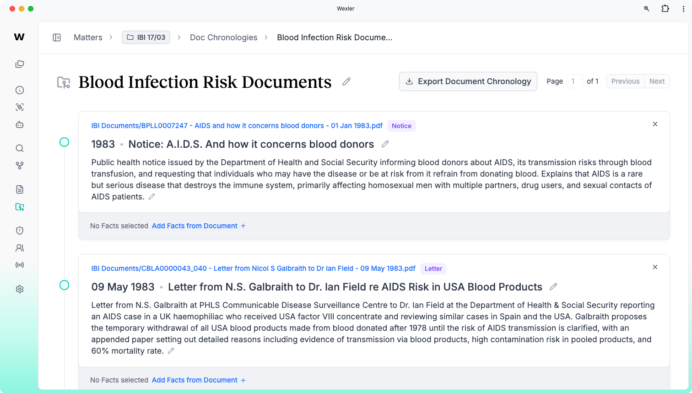Open the IBI 17/03 matter chip
The height and width of the screenshot is (393, 692).
pyautogui.click(x=146, y=38)
